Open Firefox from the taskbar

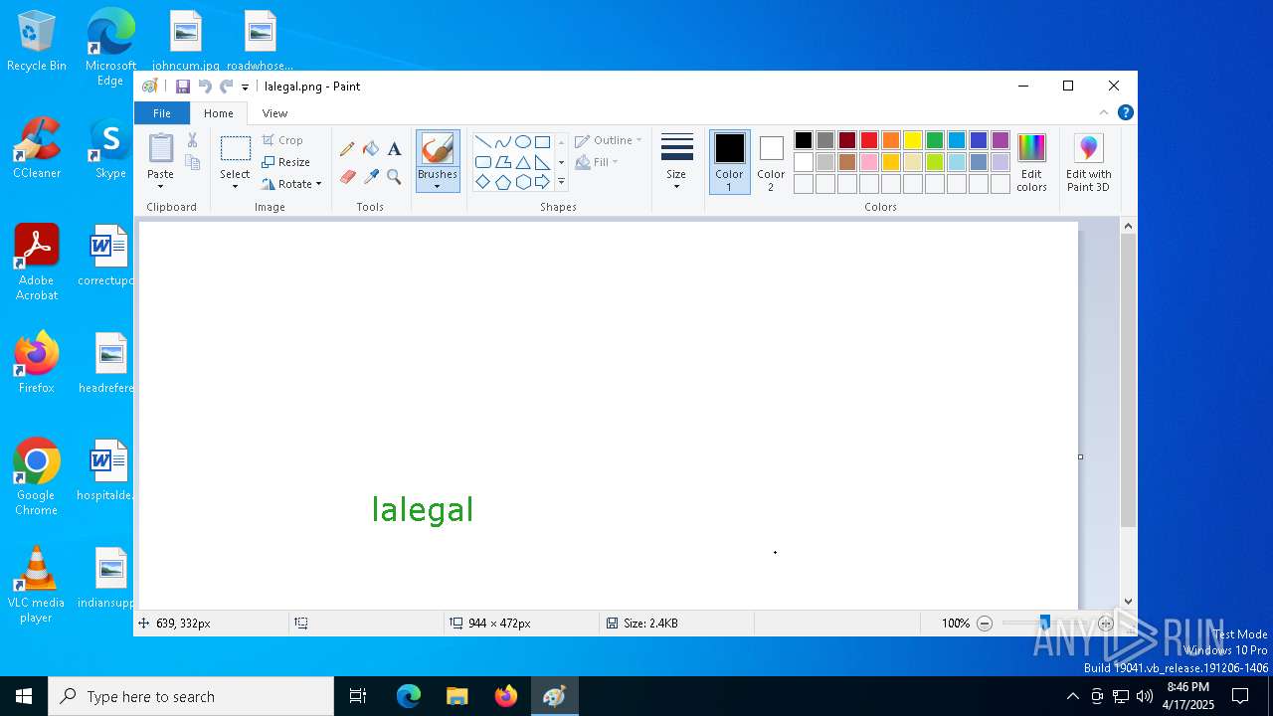(x=506, y=696)
